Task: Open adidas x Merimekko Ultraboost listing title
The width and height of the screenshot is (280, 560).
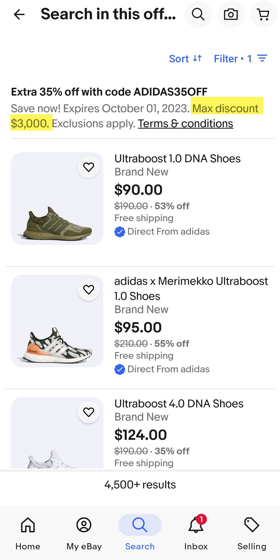Action: coord(191,288)
